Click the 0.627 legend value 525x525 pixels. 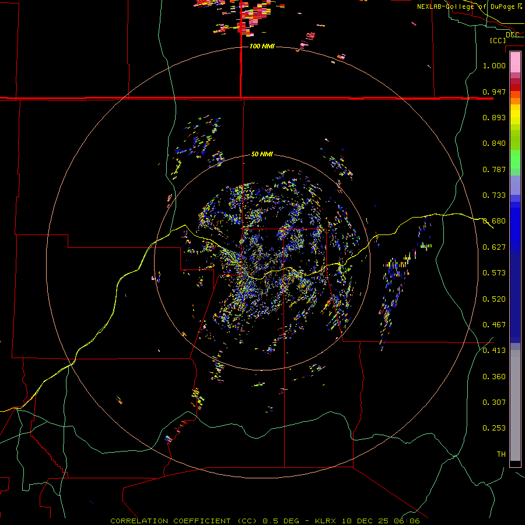494,247
